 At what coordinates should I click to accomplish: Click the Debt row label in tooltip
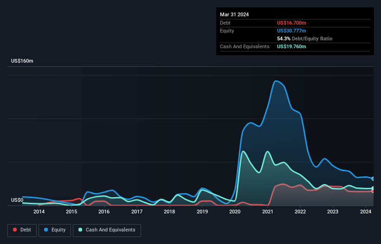(225, 23)
